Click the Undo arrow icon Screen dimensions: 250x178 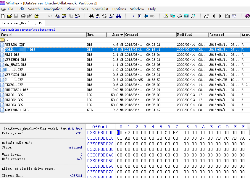[50, 16]
